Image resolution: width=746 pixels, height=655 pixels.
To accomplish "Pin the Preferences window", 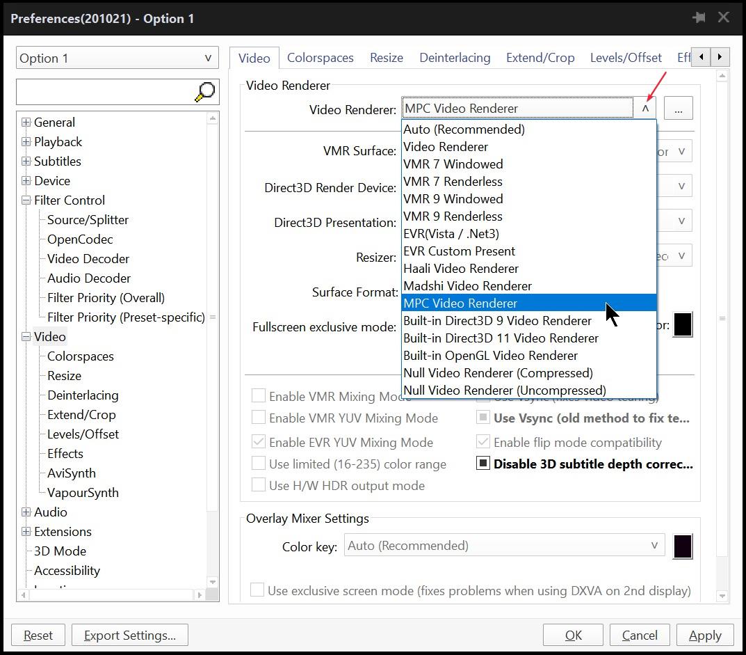I will click(x=699, y=18).
